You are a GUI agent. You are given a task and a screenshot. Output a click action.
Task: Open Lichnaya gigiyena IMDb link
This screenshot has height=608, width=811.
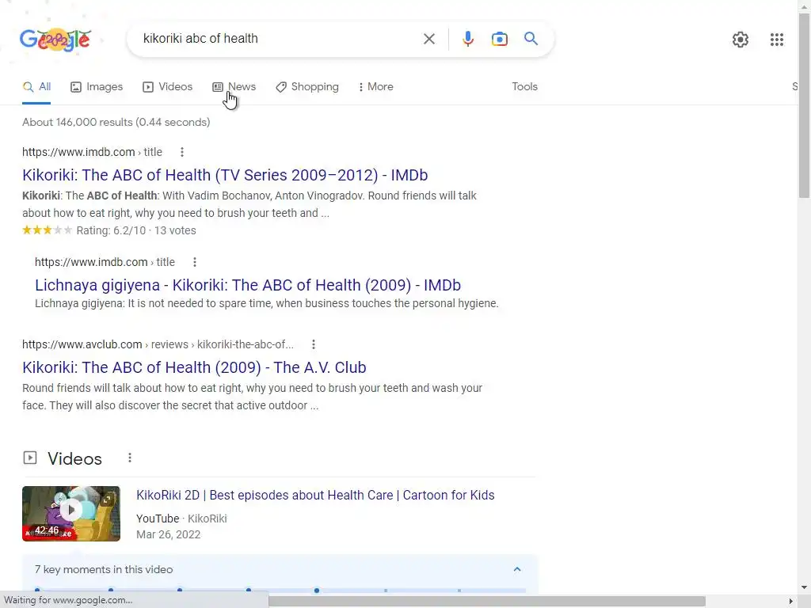[248, 285]
